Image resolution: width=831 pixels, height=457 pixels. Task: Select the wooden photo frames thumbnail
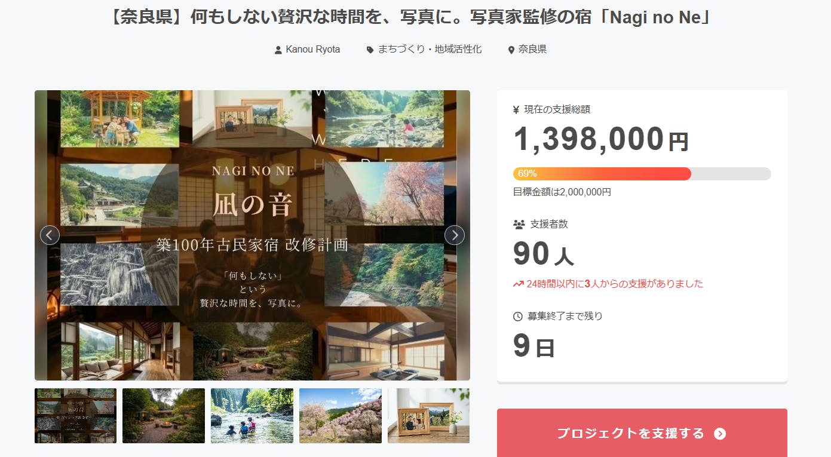click(x=428, y=416)
